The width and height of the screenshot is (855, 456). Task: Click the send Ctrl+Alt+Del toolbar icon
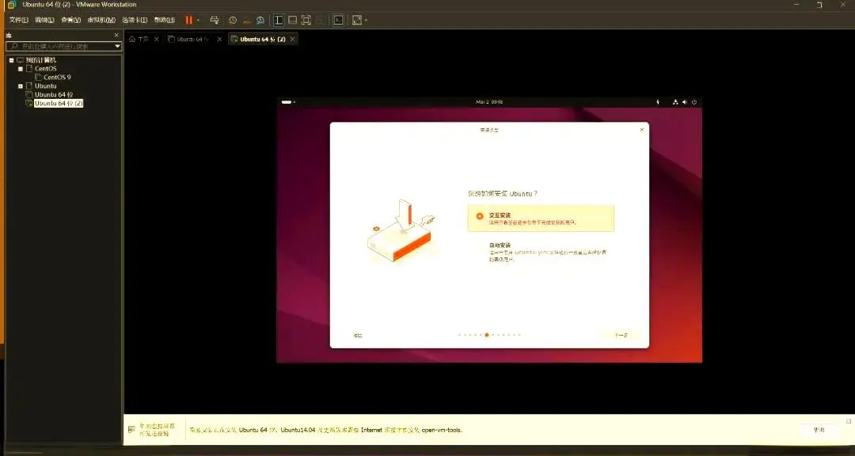coord(215,20)
